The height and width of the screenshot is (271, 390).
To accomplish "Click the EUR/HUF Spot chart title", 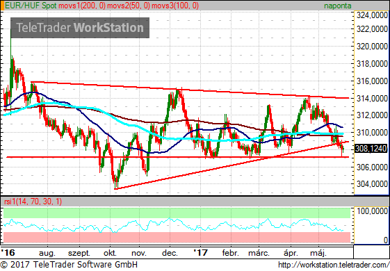I will (31, 6).
